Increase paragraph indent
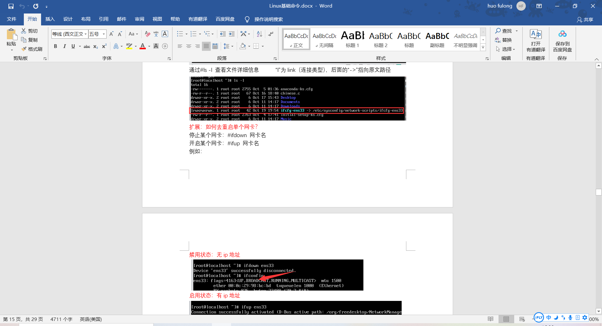The image size is (602, 326). click(232, 34)
